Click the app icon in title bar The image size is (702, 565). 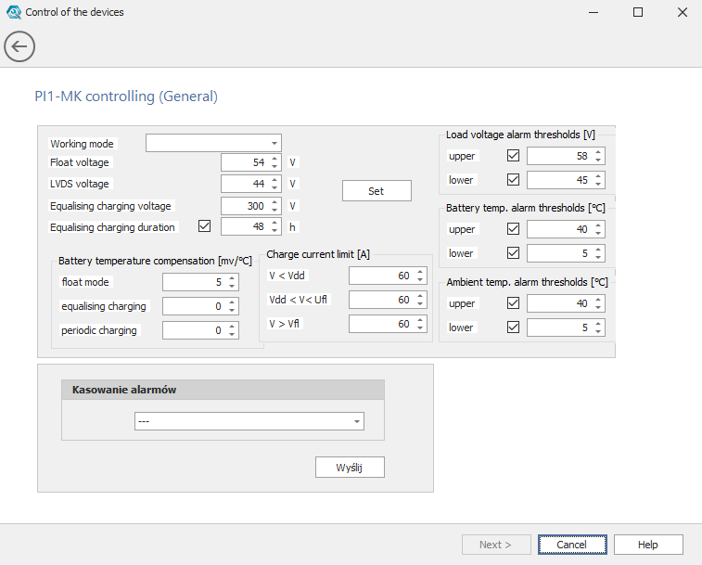[x=14, y=12]
